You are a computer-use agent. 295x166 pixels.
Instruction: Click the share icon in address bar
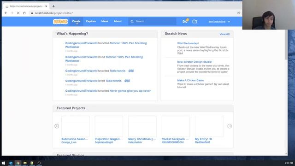click(x=239, y=13)
